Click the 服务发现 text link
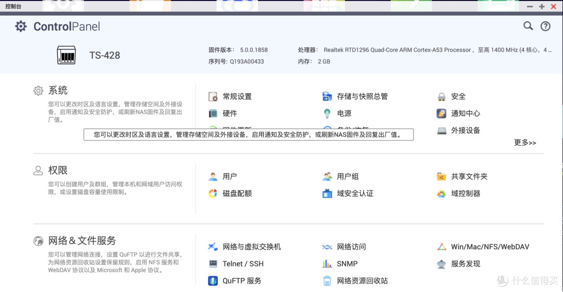Viewport: 563px width, 292px height. [x=466, y=264]
